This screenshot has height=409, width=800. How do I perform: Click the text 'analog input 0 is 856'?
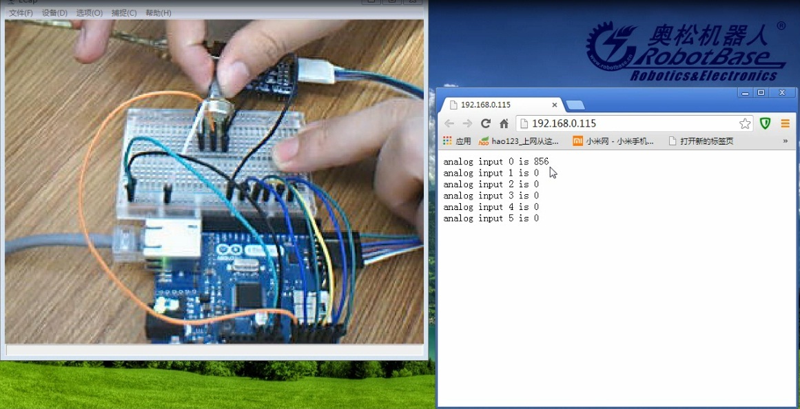tap(496, 162)
